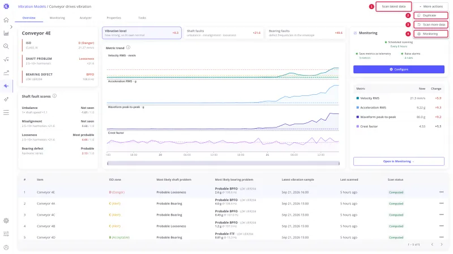Switch to the Overview tab
The height and width of the screenshot is (254, 453).
29,17
